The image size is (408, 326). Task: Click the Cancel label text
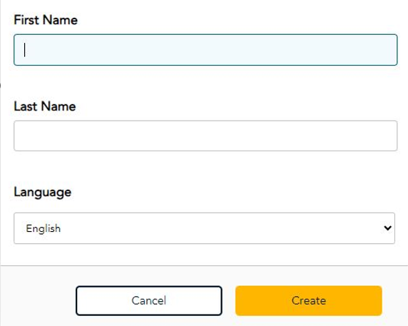[149, 301]
